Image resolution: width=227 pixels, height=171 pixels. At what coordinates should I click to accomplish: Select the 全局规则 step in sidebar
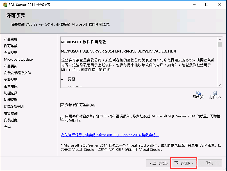(x=11, y=53)
